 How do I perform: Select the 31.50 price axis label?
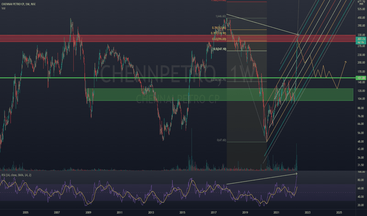[x=361, y=165]
